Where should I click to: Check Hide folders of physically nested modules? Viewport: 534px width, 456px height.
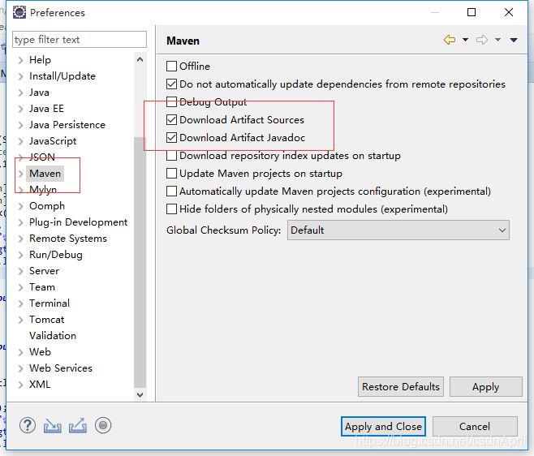tap(172, 209)
